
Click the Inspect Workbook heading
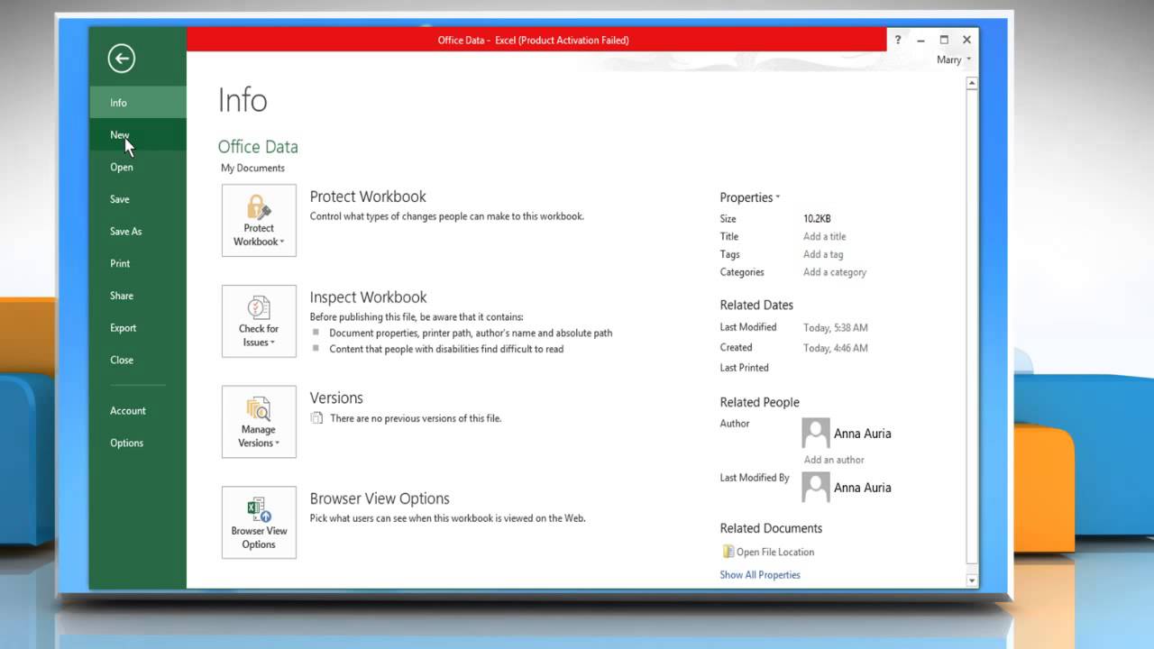[368, 297]
